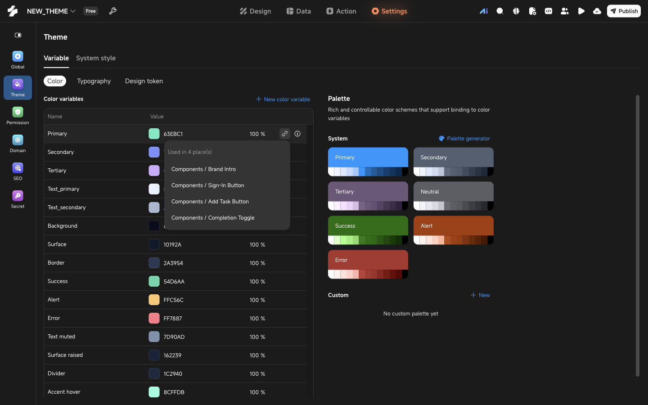This screenshot has height=405, width=648.
Task: Click the Free plan badge
Action: point(91,11)
